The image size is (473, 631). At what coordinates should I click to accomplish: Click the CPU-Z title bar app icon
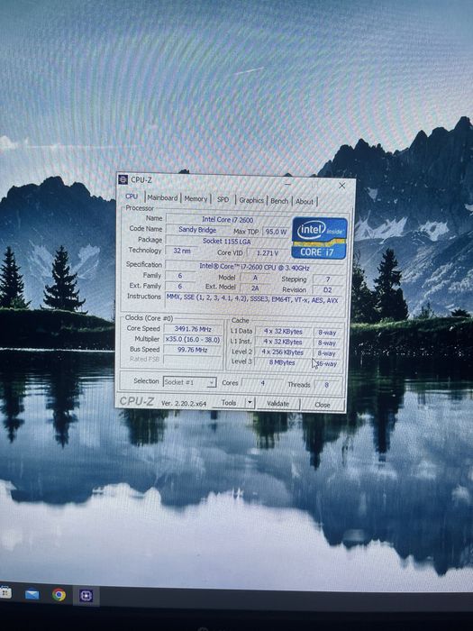click(123, 179)
